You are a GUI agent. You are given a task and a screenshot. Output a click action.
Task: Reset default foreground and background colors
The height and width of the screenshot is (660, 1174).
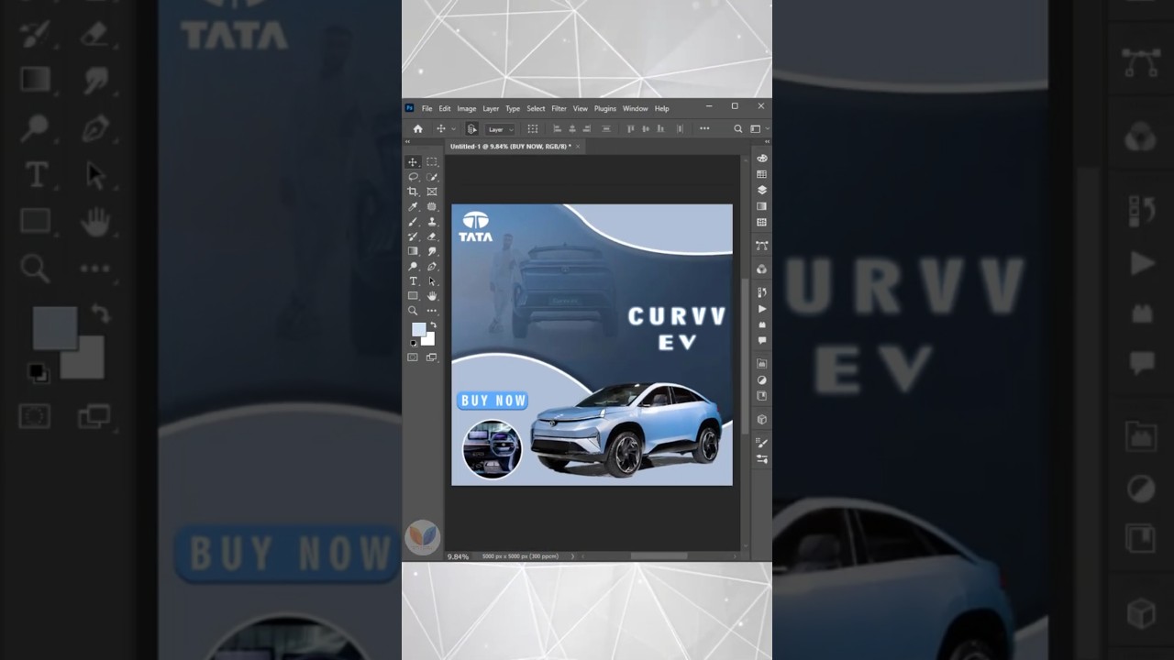tap(414, 344)
